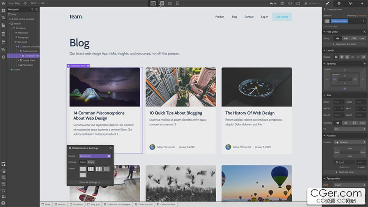The width and height of the screenshot is (368, 207).
Task: Open the Publish dropdown
Action: pyautogui.click(x=312, y=3)
